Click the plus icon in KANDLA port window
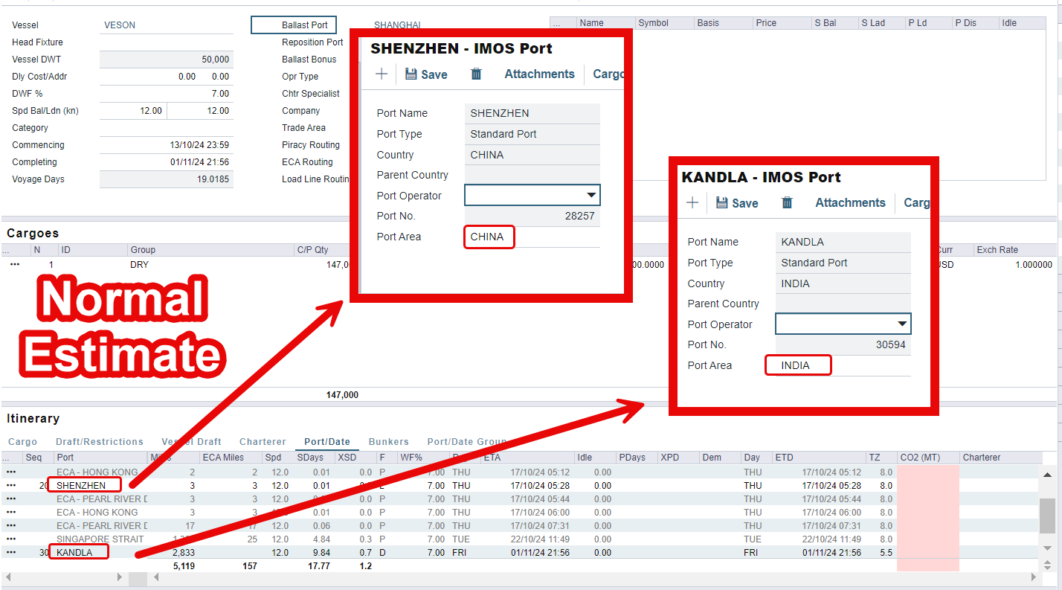The height and width of the screenshot is (590, 1062). coord(692,202)
